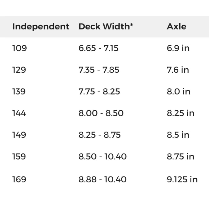Click the 8.50 - 10.40 deck width
Viewport: 209px width, 209px height.
102,157
